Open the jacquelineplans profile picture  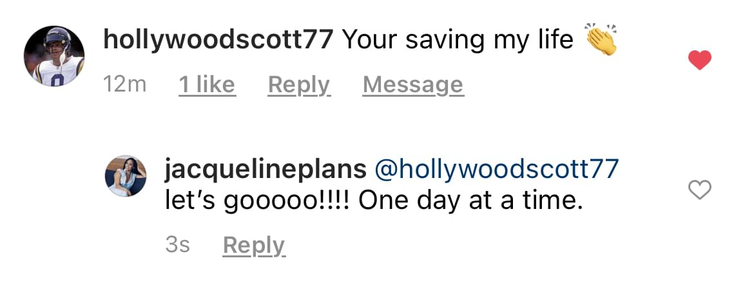125,175
